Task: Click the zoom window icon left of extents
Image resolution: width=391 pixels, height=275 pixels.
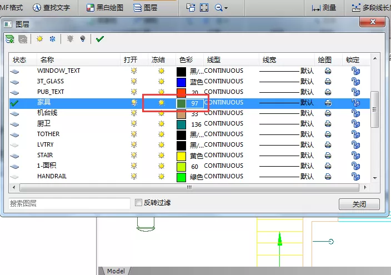Action: (x=191, y=8)
